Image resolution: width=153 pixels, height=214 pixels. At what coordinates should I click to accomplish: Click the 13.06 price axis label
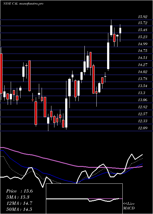(143, 100)
